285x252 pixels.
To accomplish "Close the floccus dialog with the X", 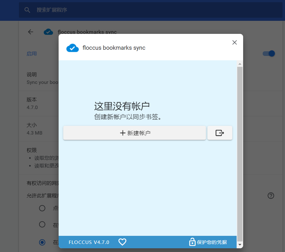I will coord(234,43).
